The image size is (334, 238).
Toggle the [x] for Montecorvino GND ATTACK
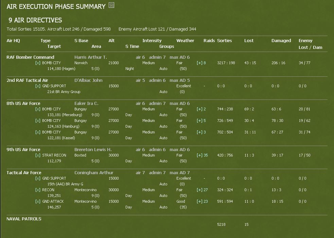coord(38,201)
